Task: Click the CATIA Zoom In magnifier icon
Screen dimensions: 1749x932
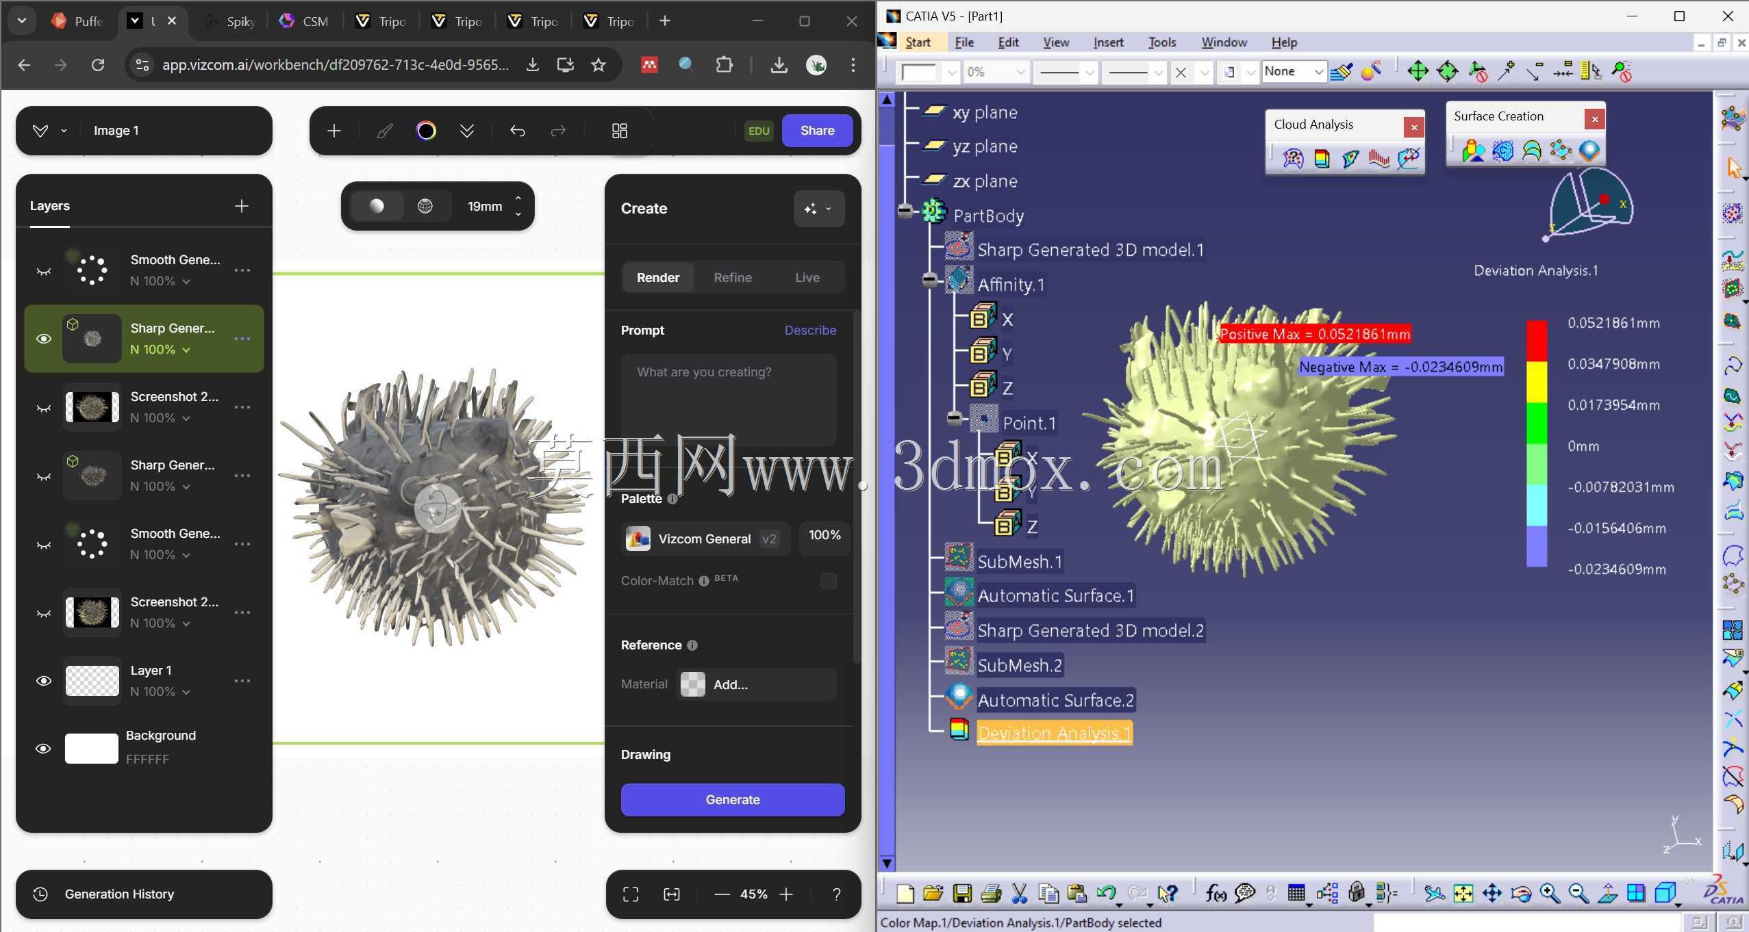Action: point(1550,893)
